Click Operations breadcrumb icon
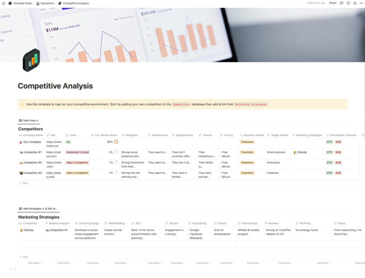This screenshot has height=278, width=365. coord(38,3)
